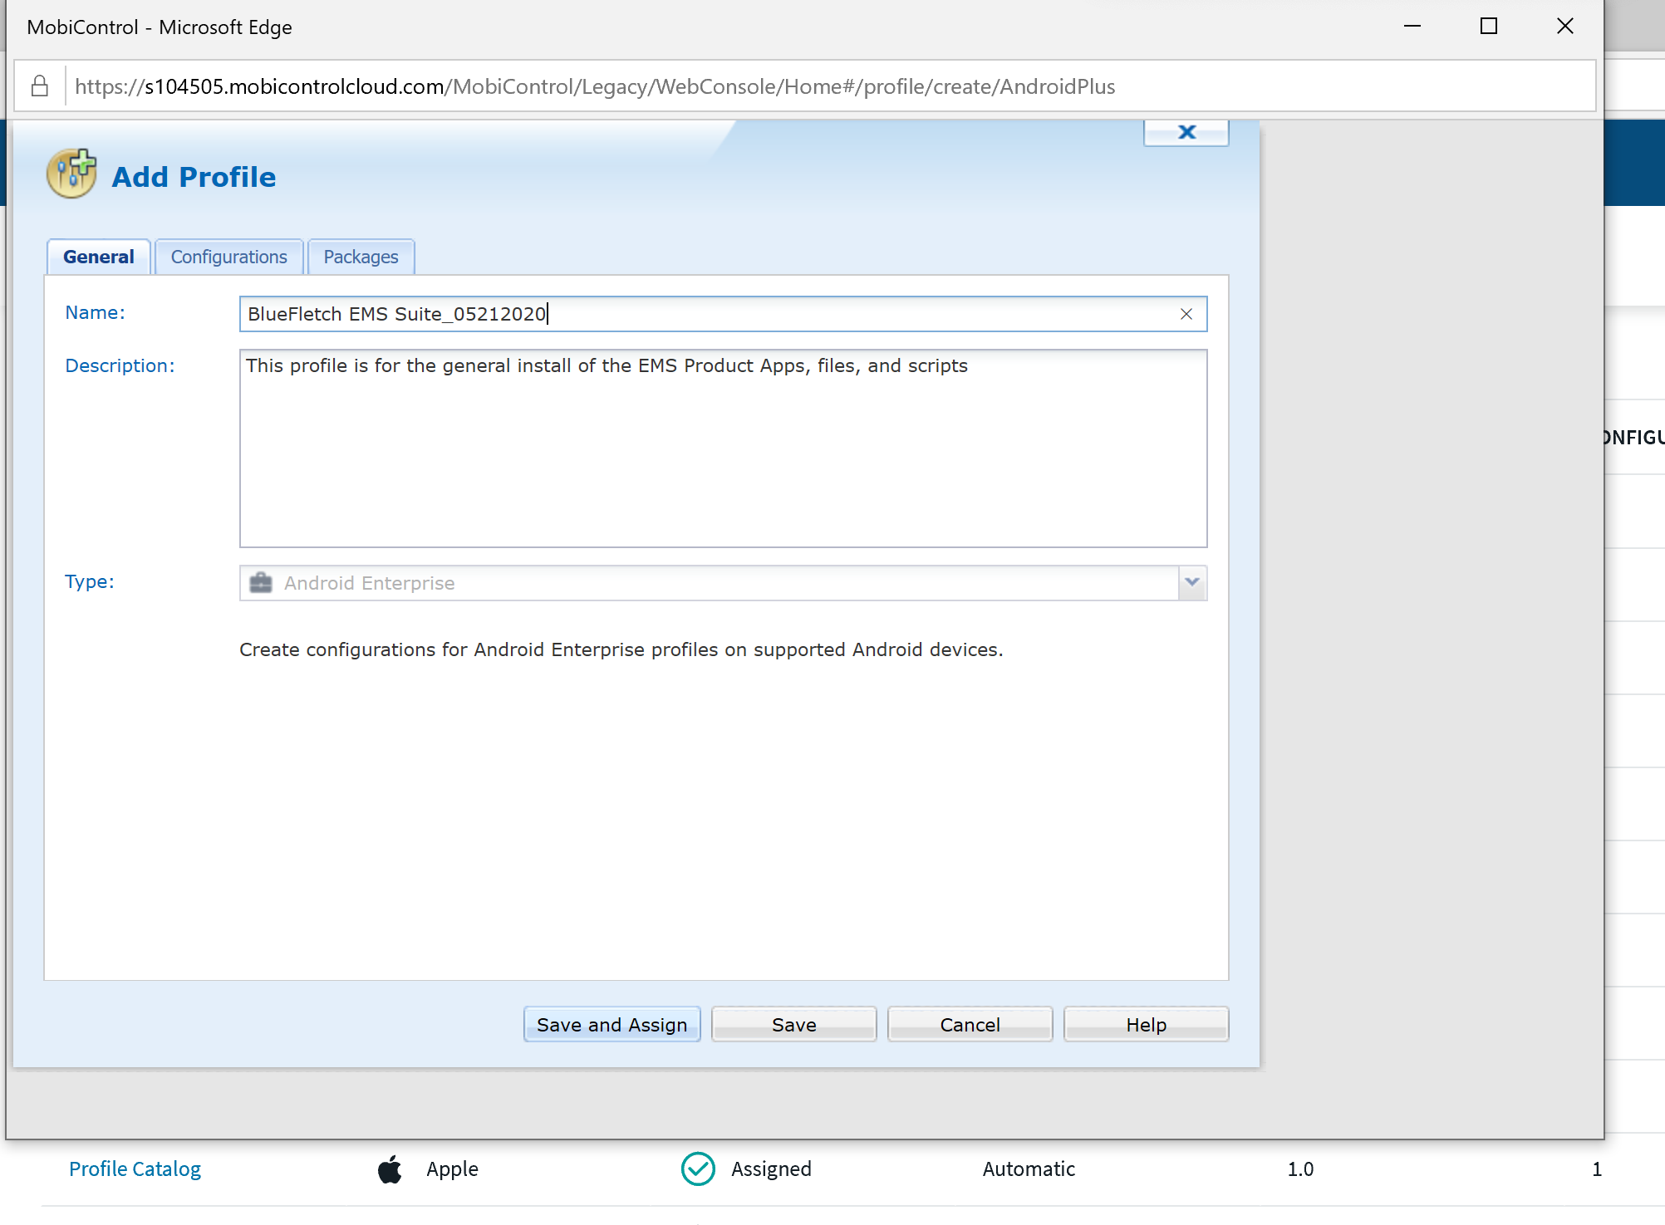Image resolution: width=1665 pixels, height=1225 pixels.
Task: Maximize the Edge window
Action: click(x=1489, y=27)
